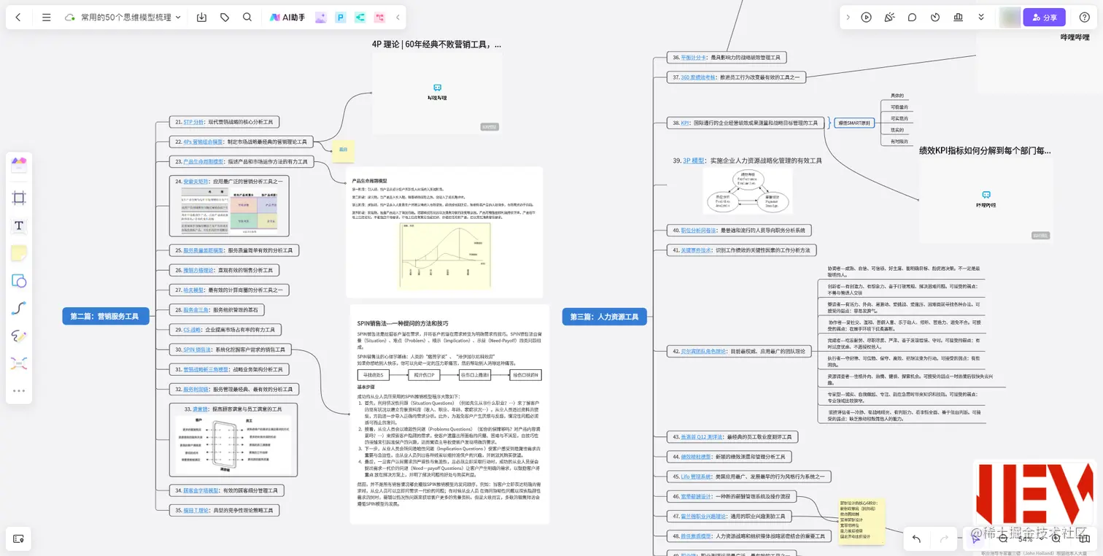Select the Mind map tool in sidebar
This screenshot has height=556, width=1103.
coord(19,363)
